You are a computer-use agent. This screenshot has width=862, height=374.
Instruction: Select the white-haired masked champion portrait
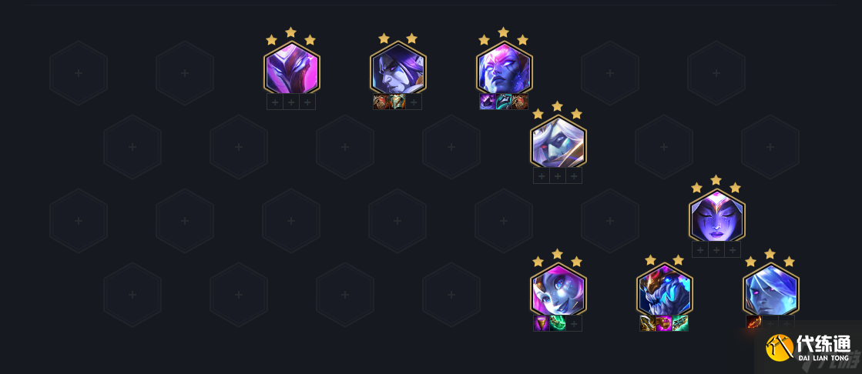[x=558, y=142]
